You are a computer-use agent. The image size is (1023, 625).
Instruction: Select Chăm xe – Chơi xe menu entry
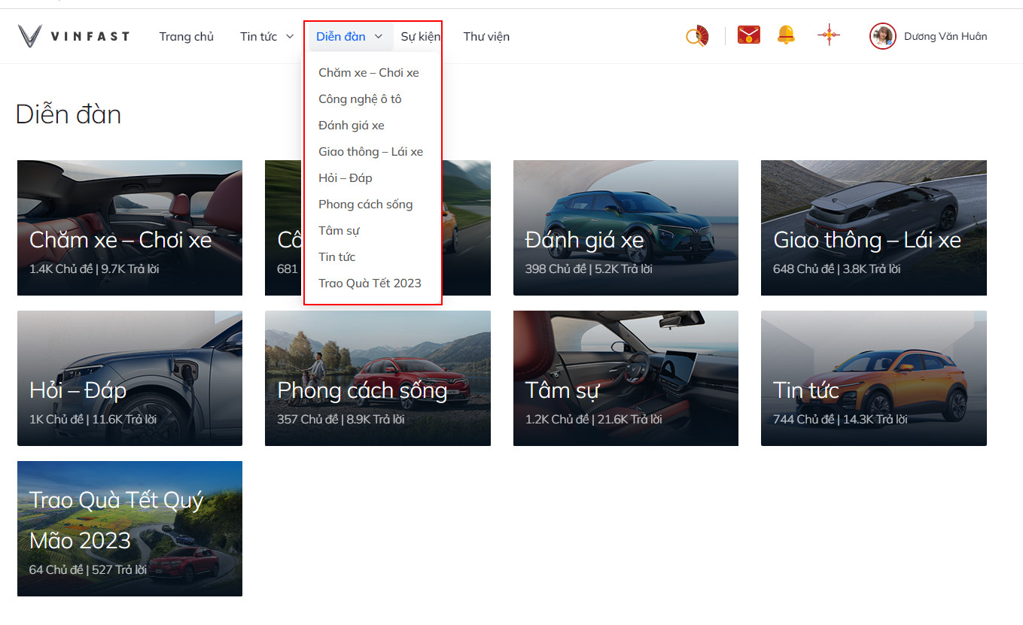click(x=369, y=73)
